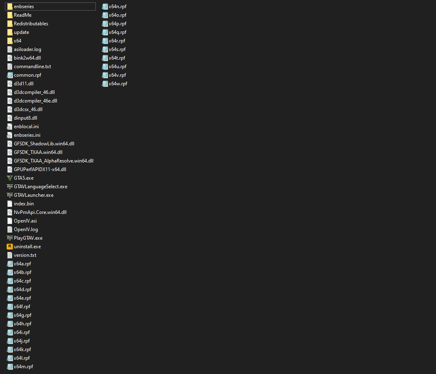436x374 pixels.
Task: Click the x64n.rpf archive icon
Action: pos(105,7)
